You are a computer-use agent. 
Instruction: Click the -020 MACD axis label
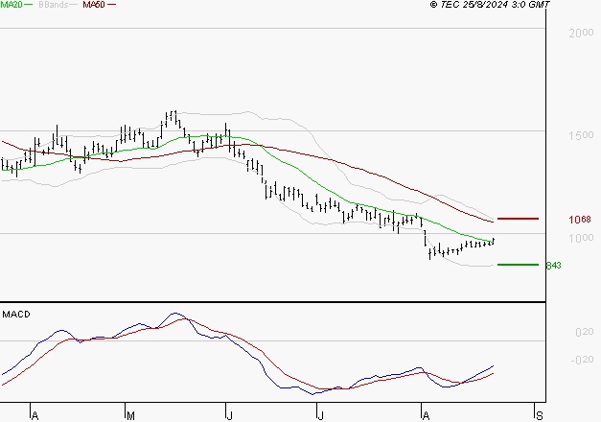582,360
